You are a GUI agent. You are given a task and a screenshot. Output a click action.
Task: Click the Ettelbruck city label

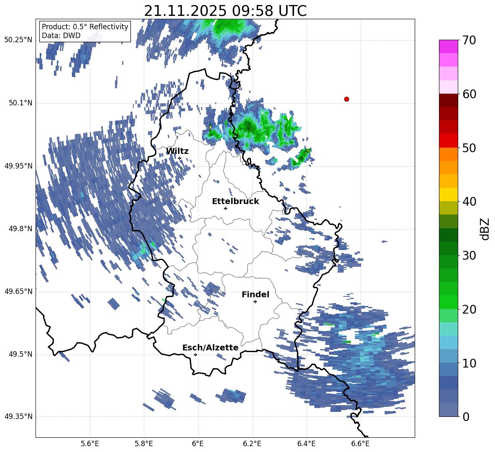[235, 202]
